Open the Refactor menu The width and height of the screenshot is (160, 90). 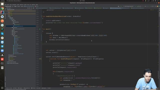pyautogui.click(x=22, y=5)
